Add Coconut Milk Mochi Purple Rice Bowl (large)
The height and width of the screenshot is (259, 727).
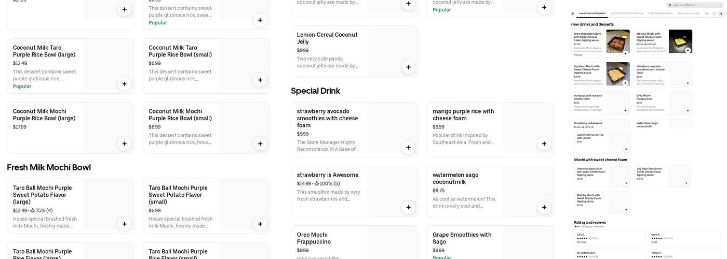[124, 143]
